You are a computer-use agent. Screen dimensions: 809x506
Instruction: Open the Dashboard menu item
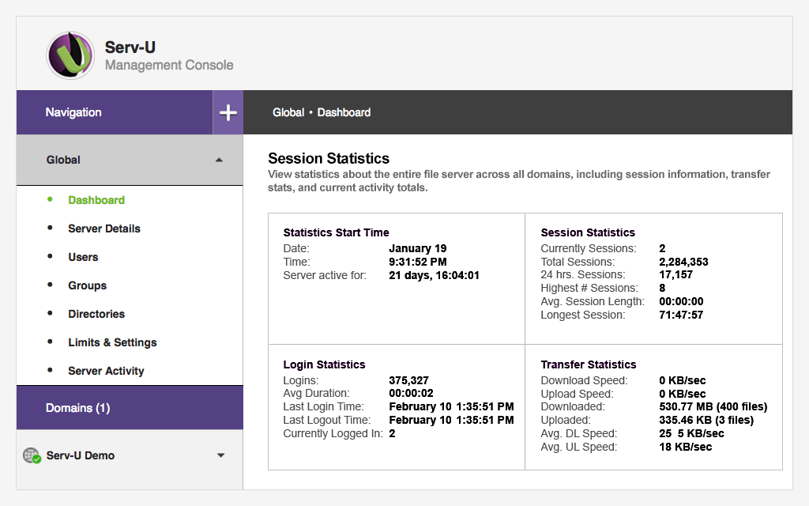(x=96, y=200)
